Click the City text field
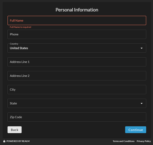 point(77,90)
